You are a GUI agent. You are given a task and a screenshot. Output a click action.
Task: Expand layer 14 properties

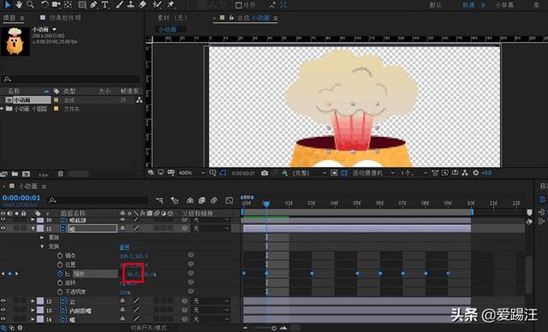tap(33, 318)
